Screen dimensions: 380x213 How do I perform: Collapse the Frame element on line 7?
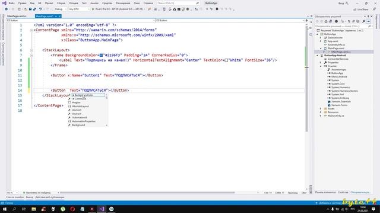[31, 55]
